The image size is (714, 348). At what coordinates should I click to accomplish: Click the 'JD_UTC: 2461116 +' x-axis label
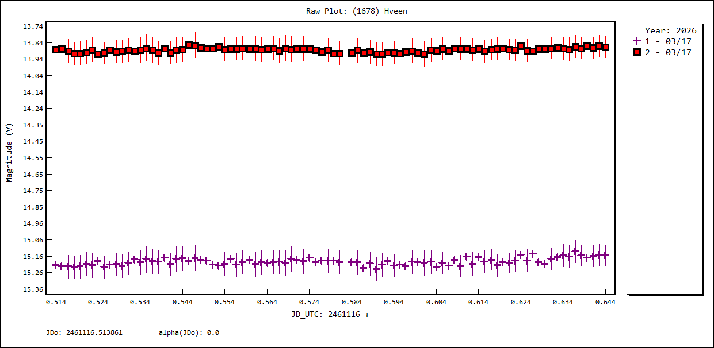point(330,315)
